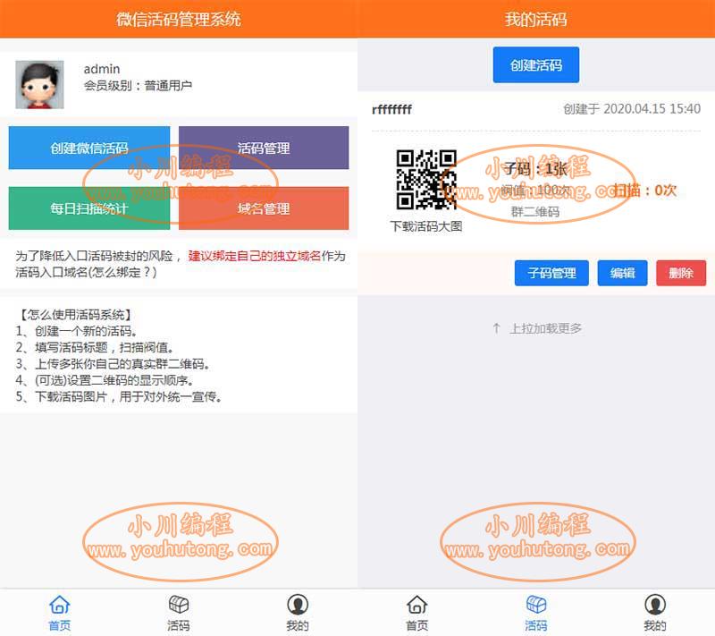Click 扫描：0次 counter text
Image resolution: width=715 pixels, height=636 pixels.
(x=645, y=191)
